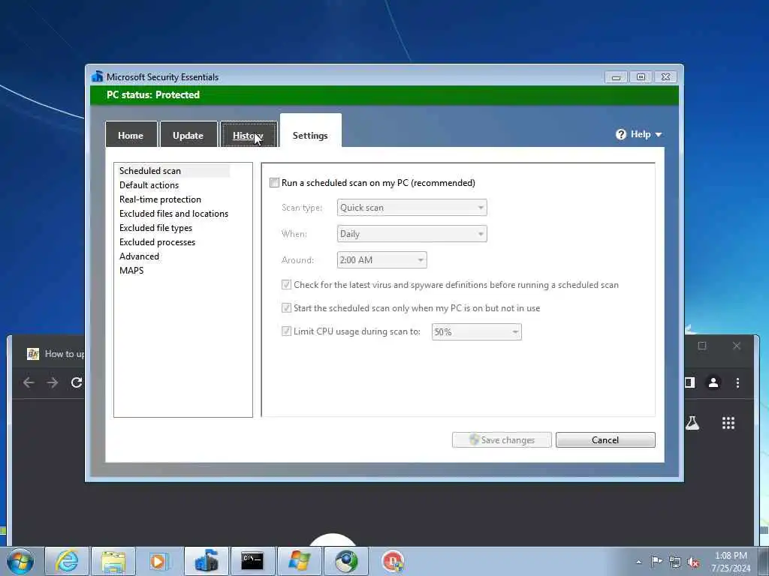
Task: Click the Save changes button
Action: pyautogui.click(x=502, y=439)
